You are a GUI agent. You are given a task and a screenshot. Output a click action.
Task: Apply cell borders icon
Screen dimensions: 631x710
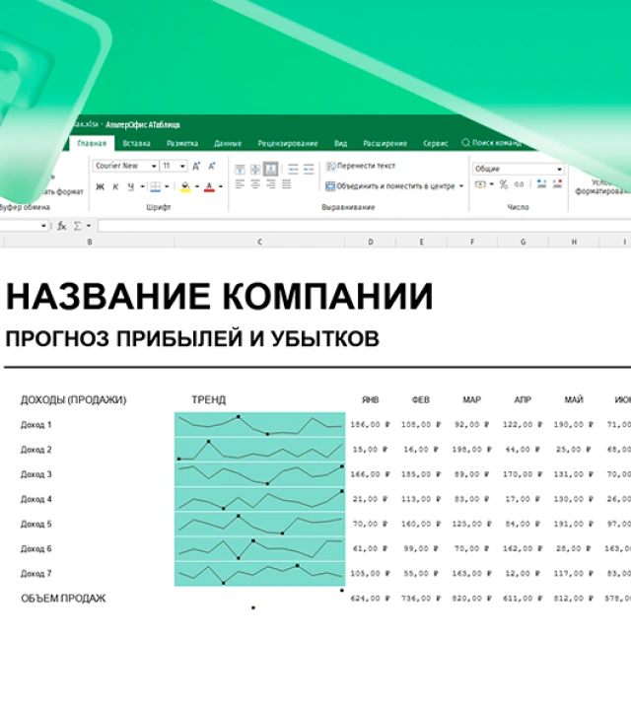pyautogui.click(x=155, y=186)
